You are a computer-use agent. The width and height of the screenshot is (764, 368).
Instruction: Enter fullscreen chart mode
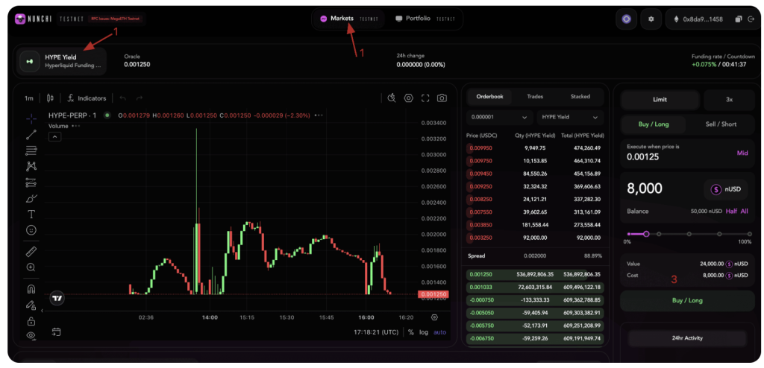[x=425, y=98]
